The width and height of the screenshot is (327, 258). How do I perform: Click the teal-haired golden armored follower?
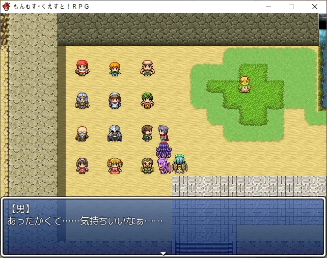pos(180,164)
